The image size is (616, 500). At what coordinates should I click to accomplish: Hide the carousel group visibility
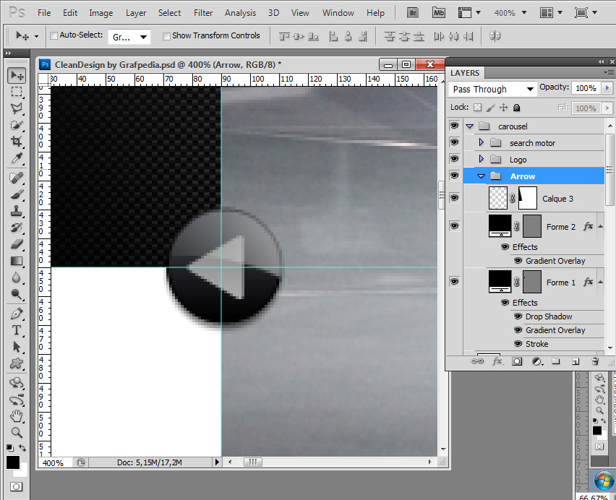(454, 126)
